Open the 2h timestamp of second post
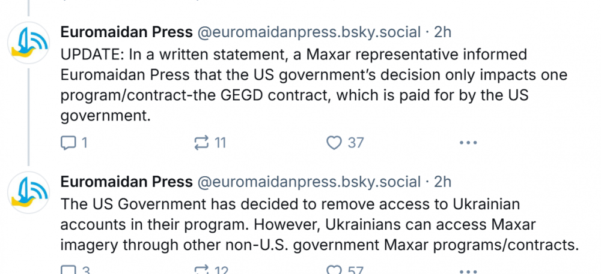Image resolution: width=601 pixels, height=274 pixels. [442, 182]
